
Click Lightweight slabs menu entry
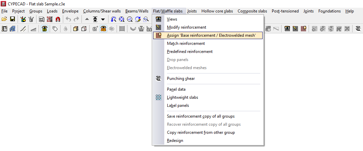pyautogui.click(x=183, y=97)
